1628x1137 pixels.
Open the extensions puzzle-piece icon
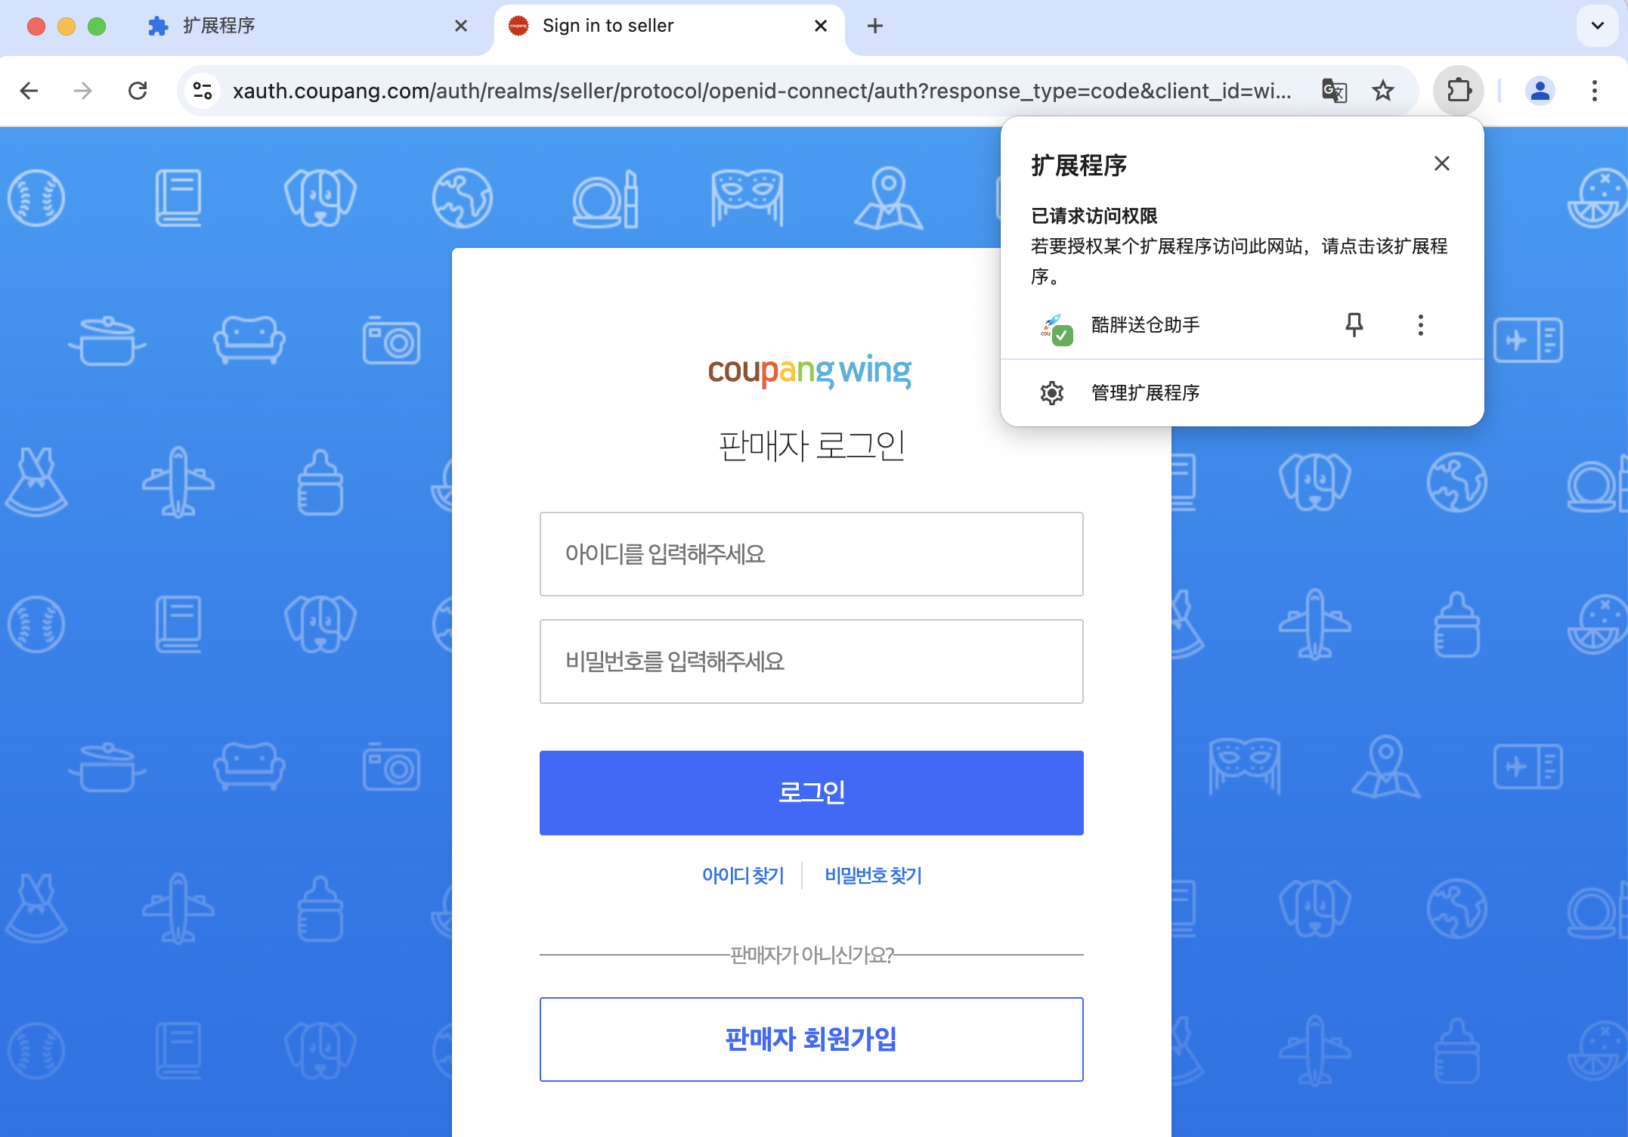pyautogui.click(x=1458, y=91)
